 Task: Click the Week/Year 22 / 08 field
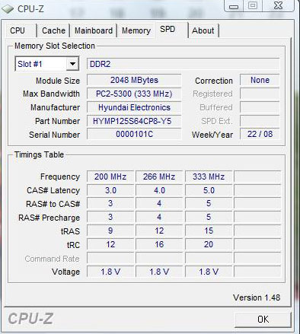point(260,134)
